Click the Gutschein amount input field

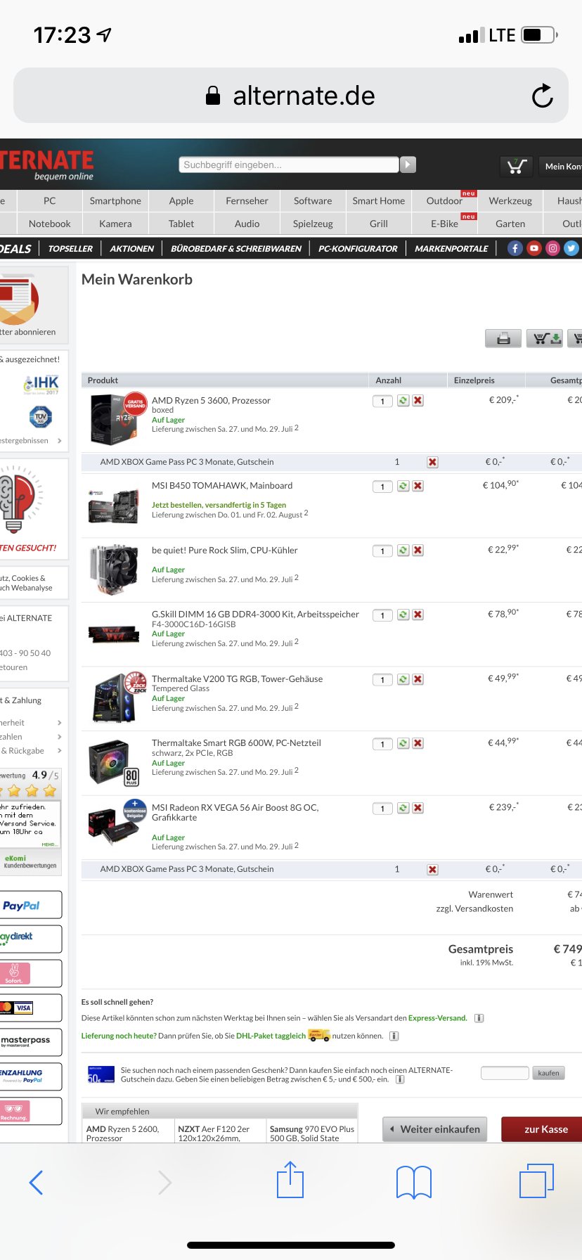click(x=505, y=1073)
